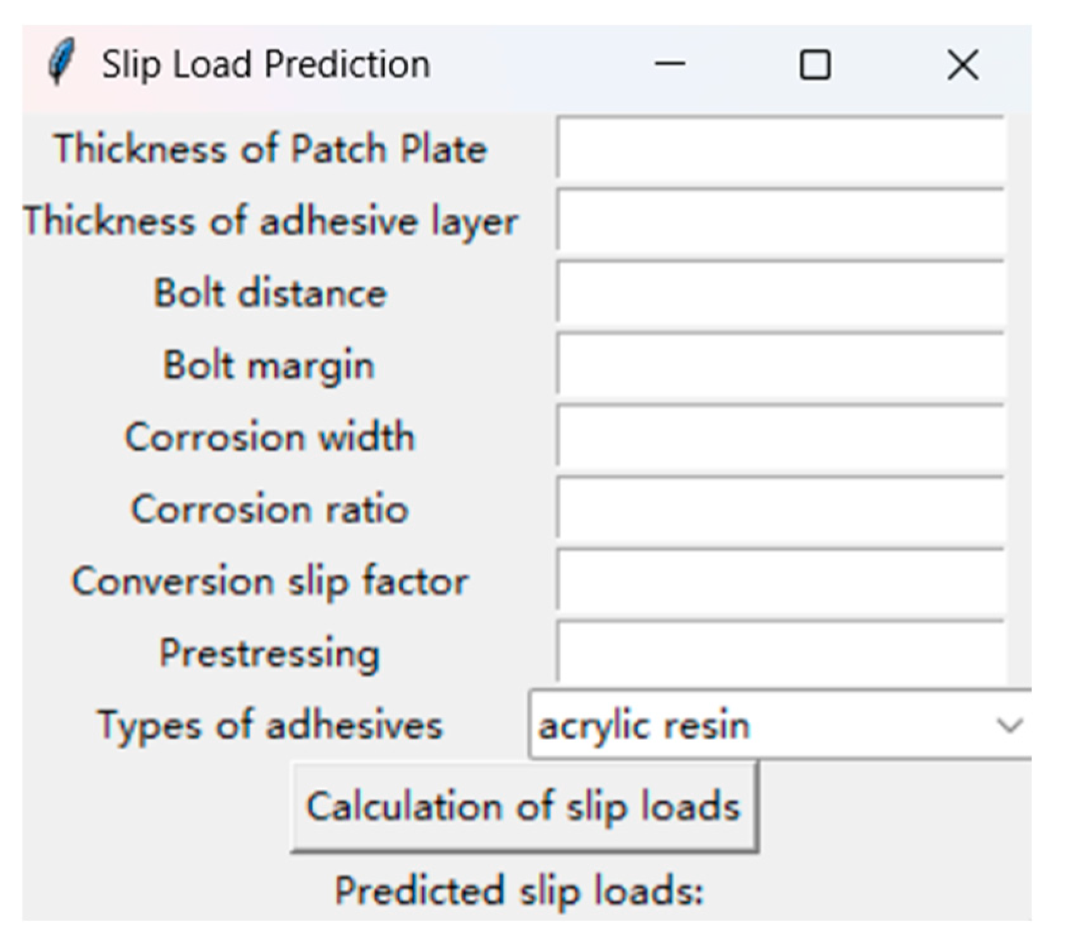Image resolution: width=1070 pixels, height=942 pixels.
Task: Click the Corrosion ratio input field
Action: click(x=780, y=509)
